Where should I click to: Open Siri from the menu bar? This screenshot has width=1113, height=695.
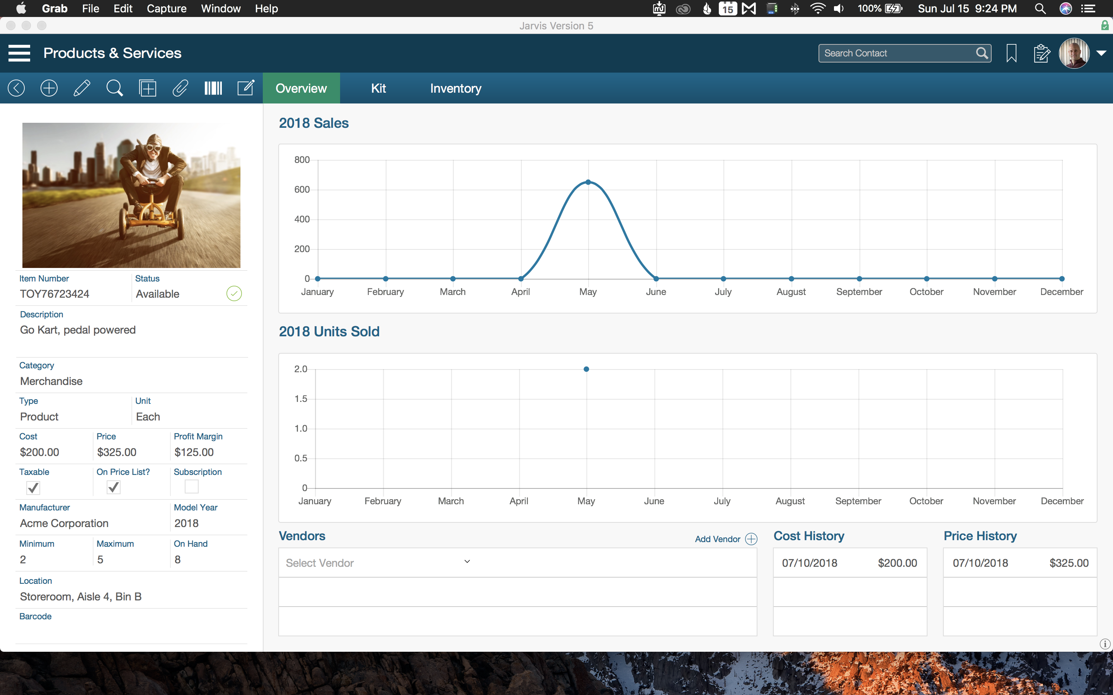coord(1065,8)
